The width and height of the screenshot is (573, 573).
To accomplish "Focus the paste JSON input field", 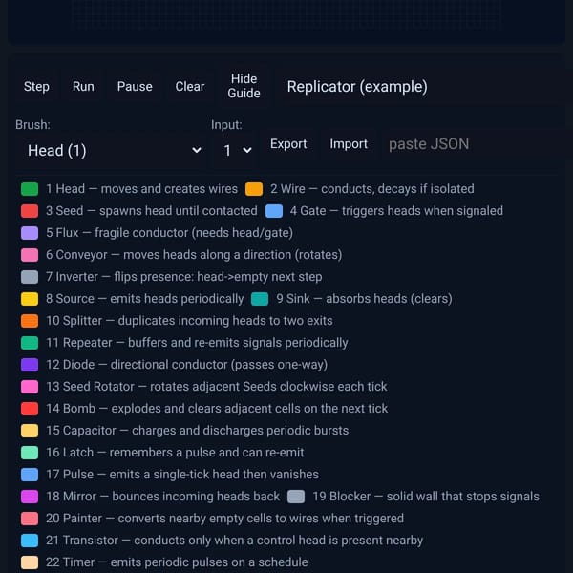I will 470,144.
